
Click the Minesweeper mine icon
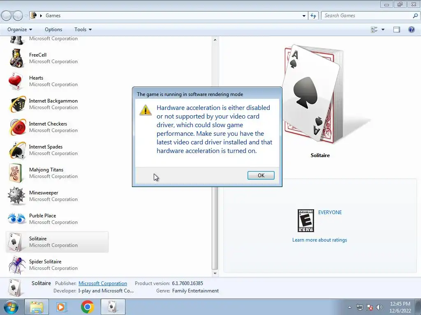16,196
